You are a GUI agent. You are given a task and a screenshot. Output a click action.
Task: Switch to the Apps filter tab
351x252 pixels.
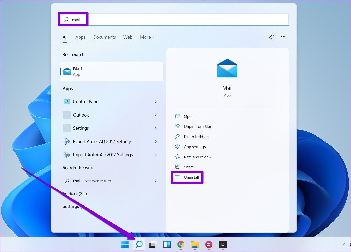(x=80, y=37)
